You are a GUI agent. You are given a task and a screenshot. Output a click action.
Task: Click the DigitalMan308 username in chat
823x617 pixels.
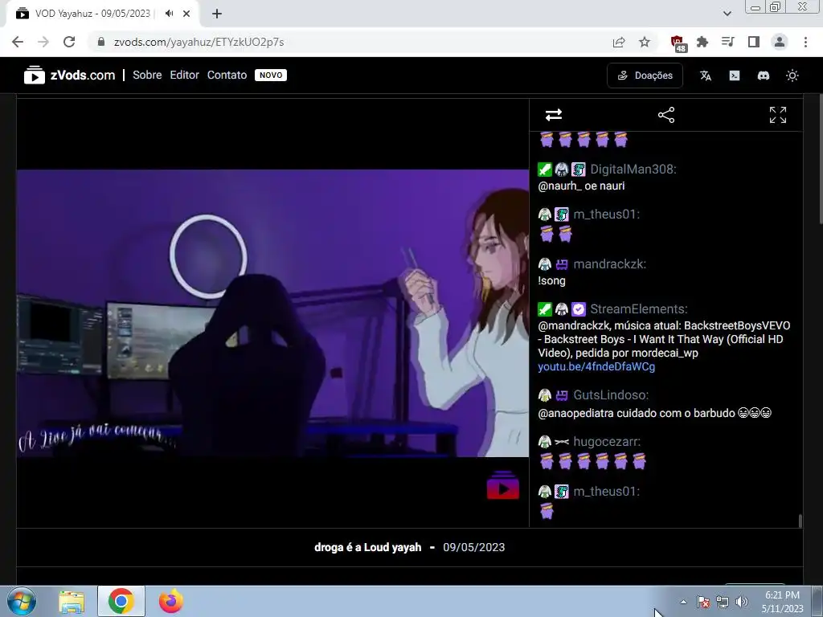click(633, 169)
